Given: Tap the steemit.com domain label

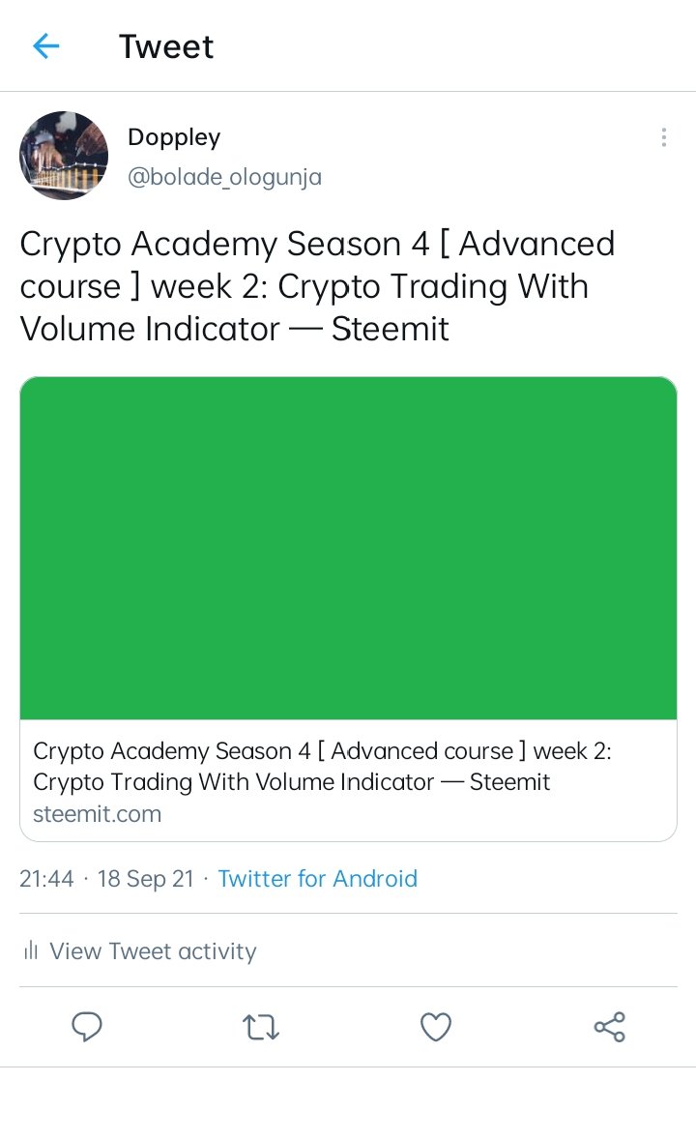Looking at the screenshot, I should (x=97, y=814).
